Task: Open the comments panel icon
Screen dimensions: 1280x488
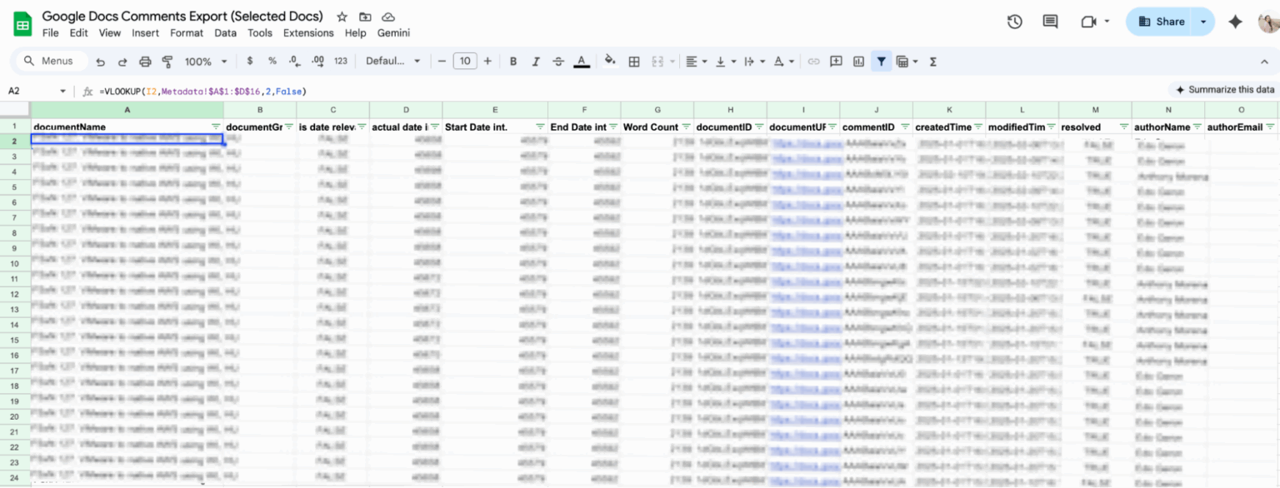Action: point(1050,22)
